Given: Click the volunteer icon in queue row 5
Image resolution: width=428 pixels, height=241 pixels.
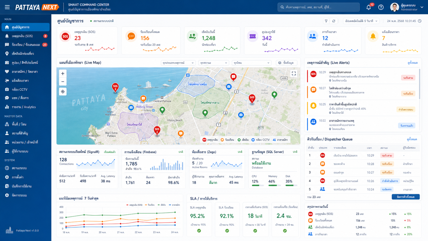Looking at the screenshot, I should click(323, 189).
